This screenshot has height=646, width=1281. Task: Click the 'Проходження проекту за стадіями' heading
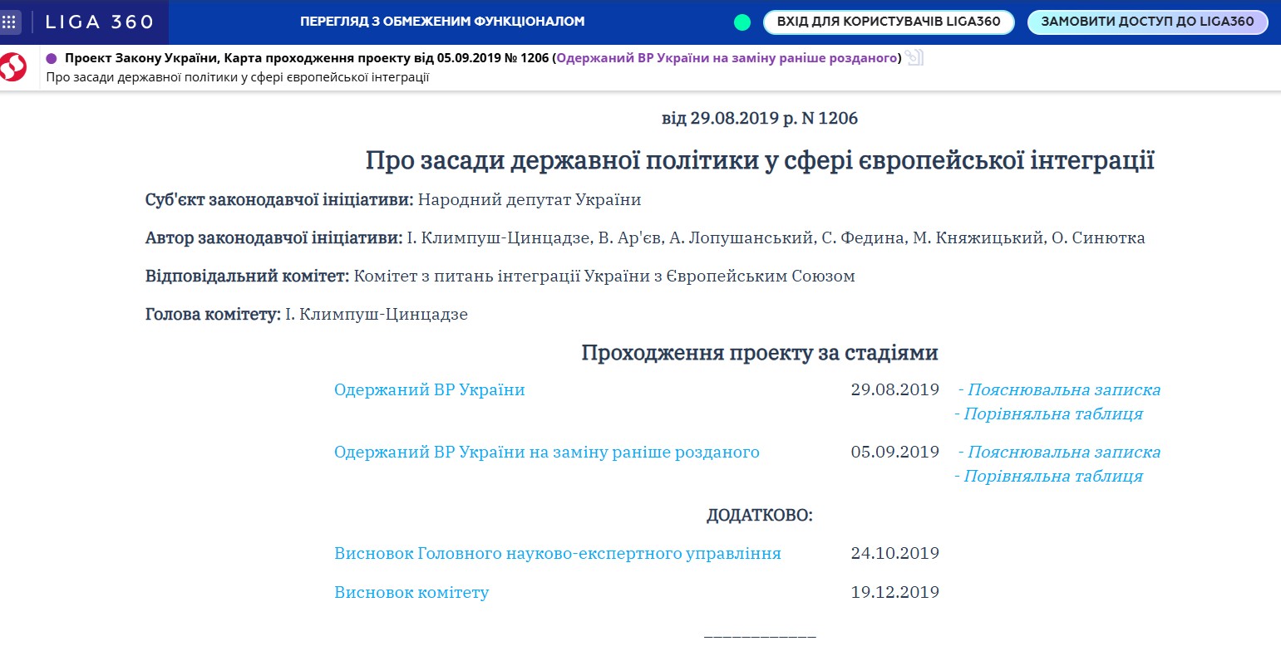[x=760, y=353]
